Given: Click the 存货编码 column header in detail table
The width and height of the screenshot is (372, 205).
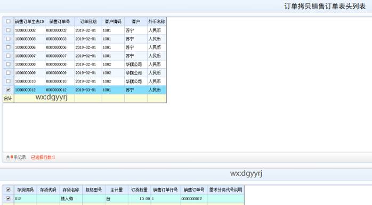Looking at the screenshot, I should pyautogui.click(x=26, y=190).
